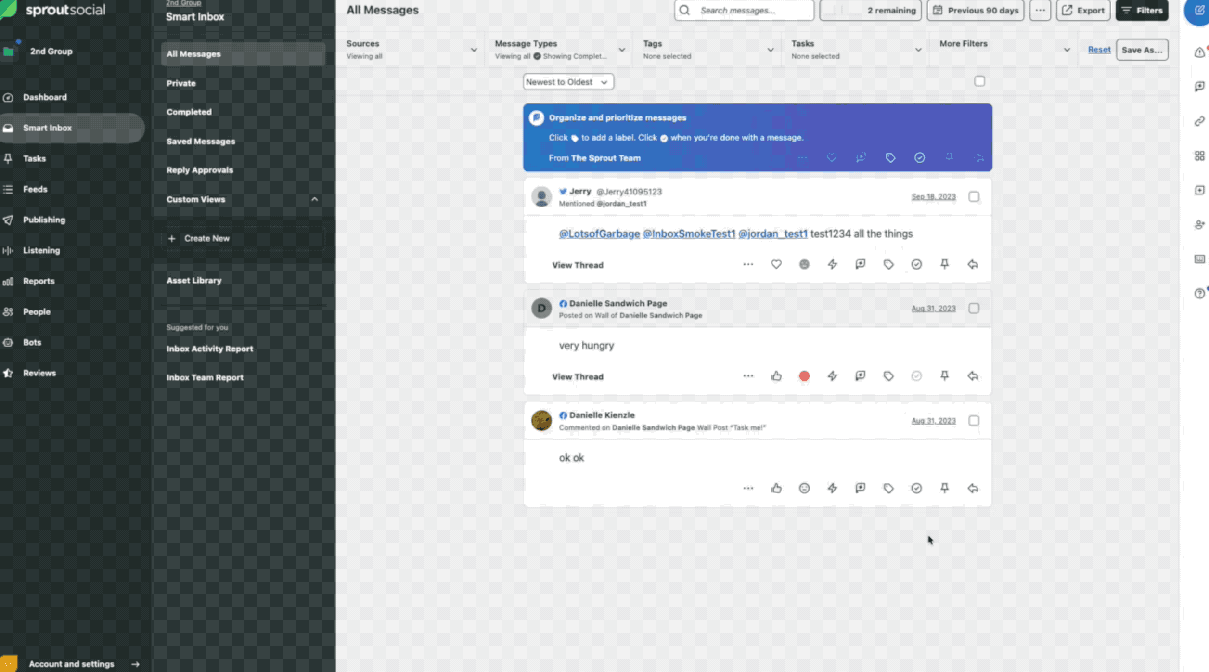
Task: Tag the 'ok ok' comment
Action: [x=888, y=488]
